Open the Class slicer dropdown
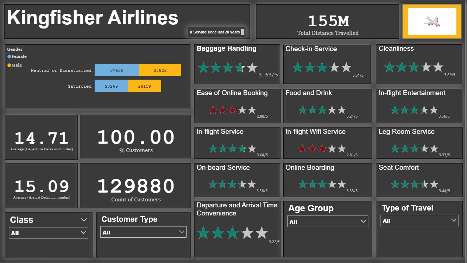The height and width of the screenshot is (263, 467). point(84,232)
